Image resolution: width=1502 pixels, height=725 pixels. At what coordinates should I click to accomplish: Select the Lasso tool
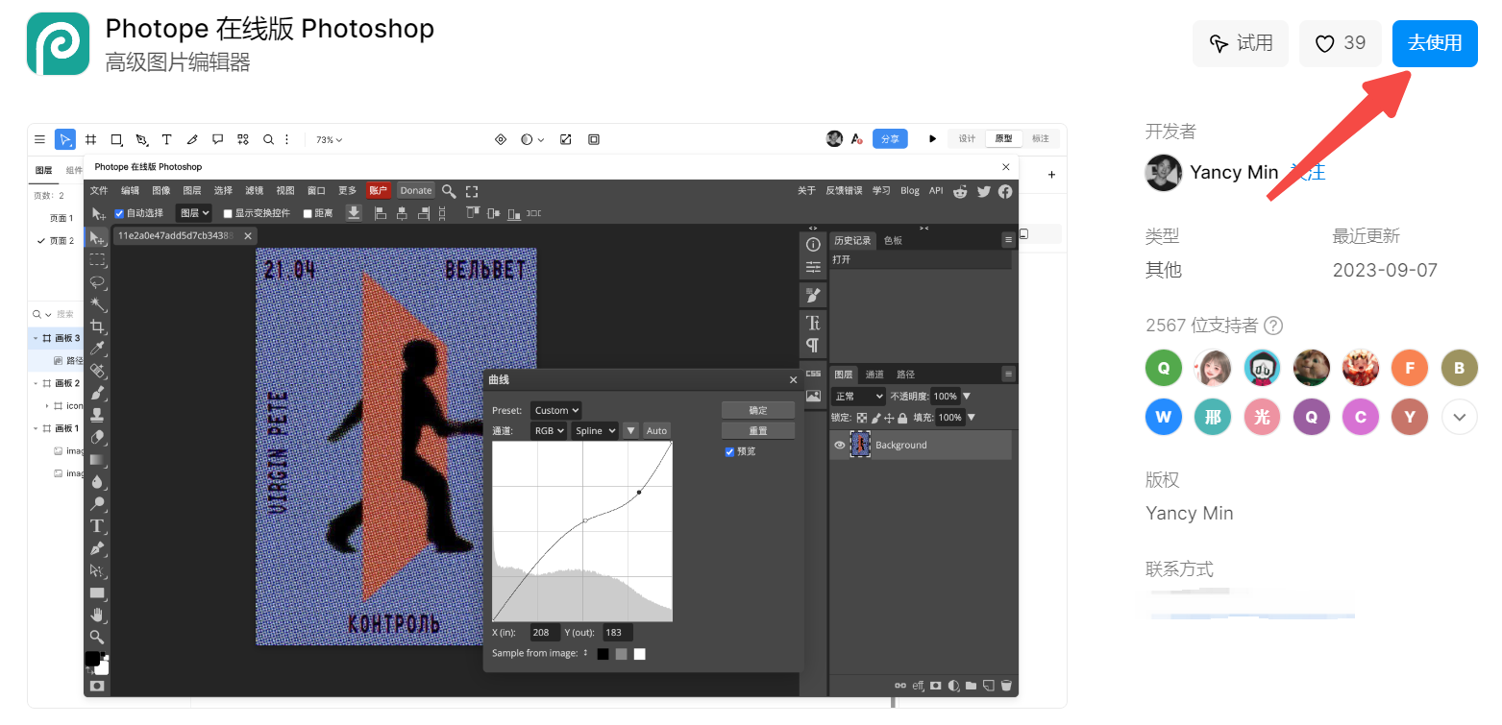[97, 282]
